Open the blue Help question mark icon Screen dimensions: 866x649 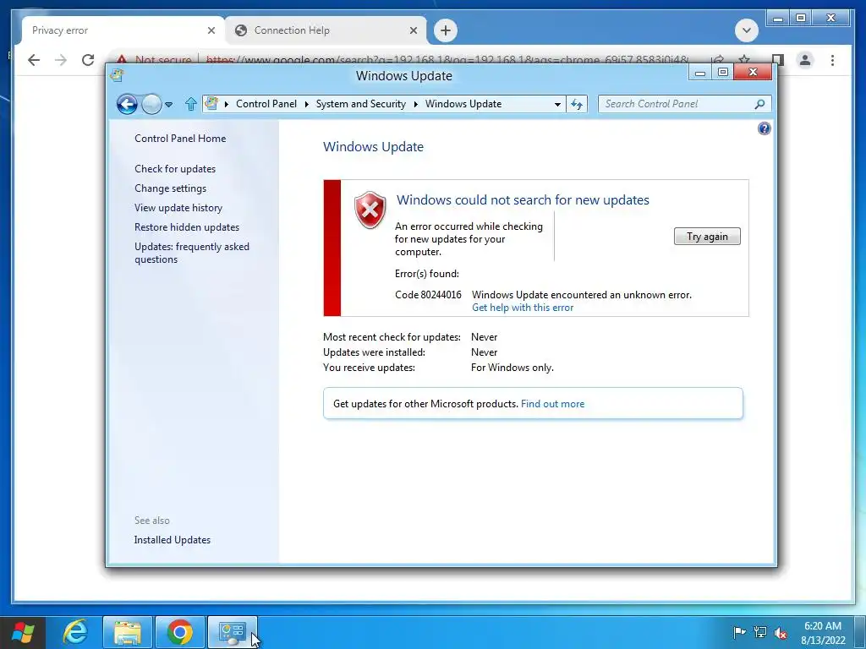(764, 128)
